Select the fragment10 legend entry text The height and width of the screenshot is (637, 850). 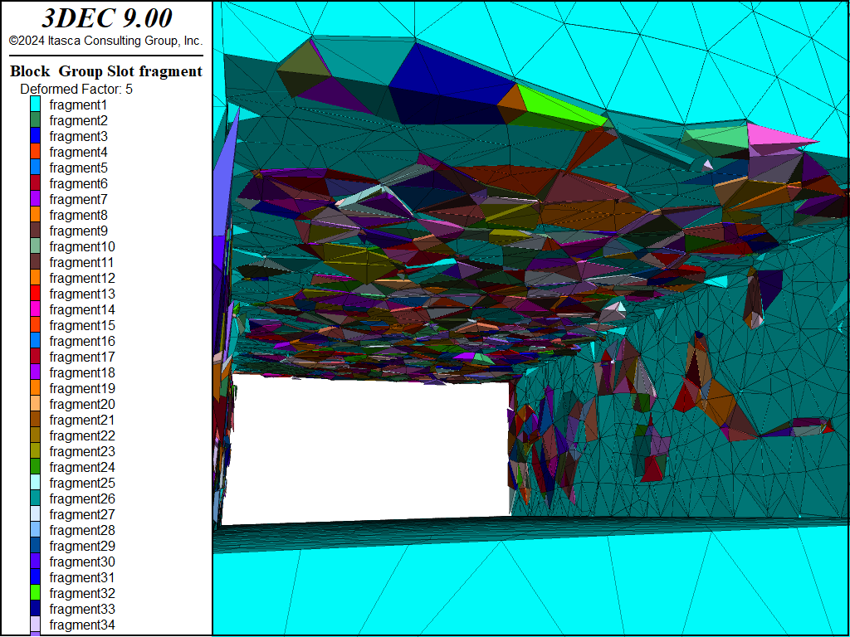pos(82,246)
